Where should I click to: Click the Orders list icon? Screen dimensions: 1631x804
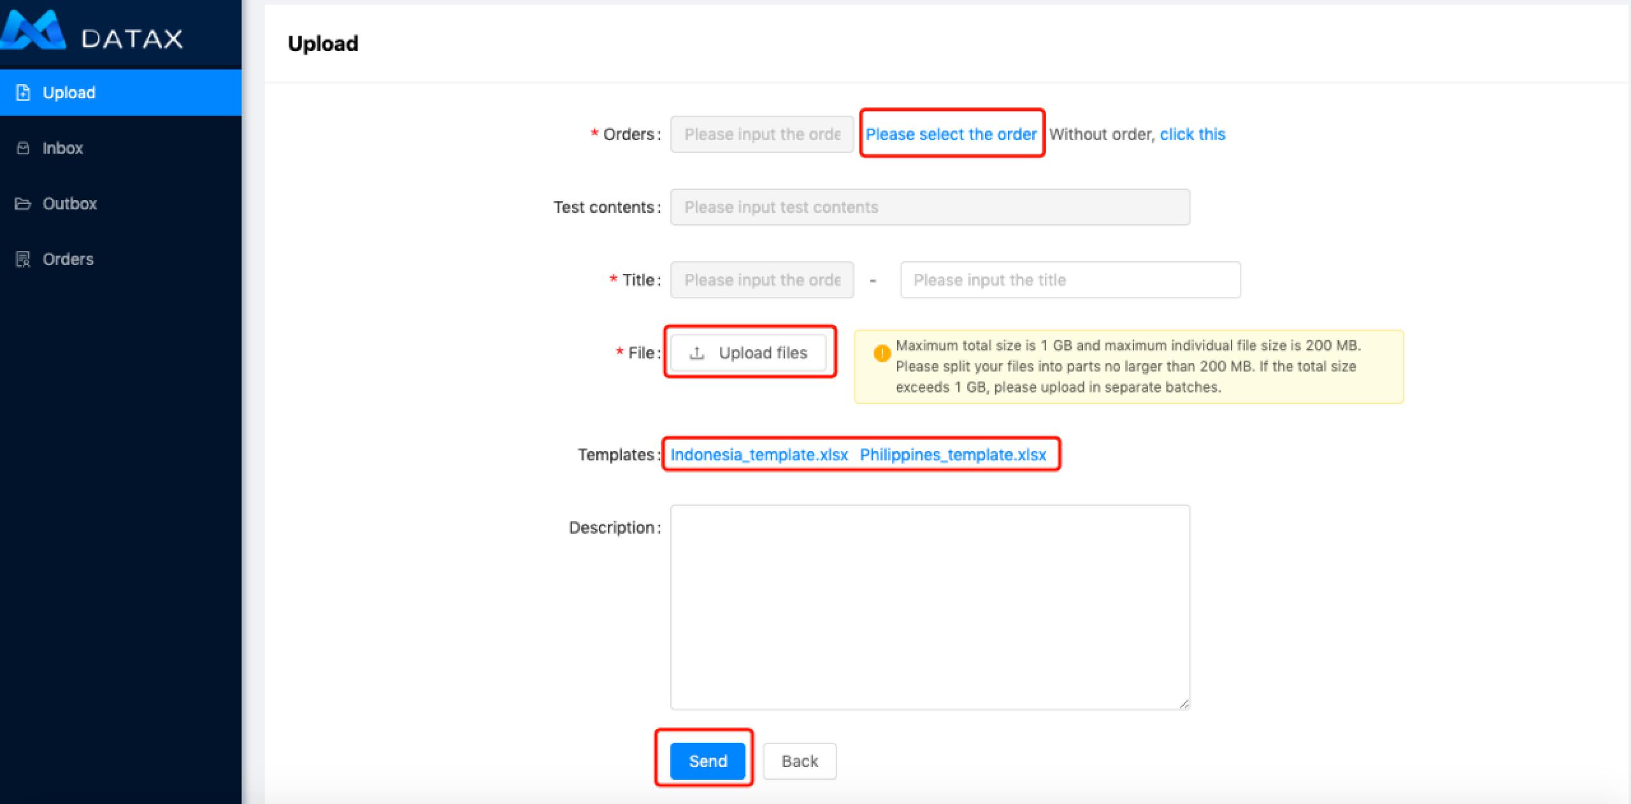coord(23,259)
